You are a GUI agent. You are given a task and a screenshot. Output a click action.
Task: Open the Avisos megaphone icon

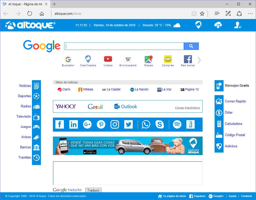(36, 137)
